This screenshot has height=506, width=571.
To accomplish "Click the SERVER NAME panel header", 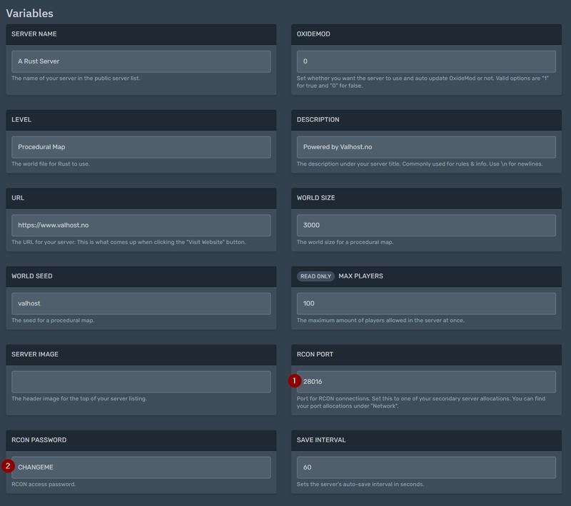I will (141, 34).
